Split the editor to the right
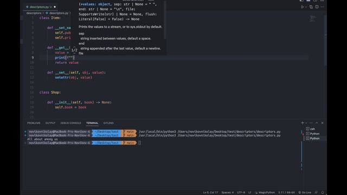Screen dimensions: 347x195 [317, 7]
